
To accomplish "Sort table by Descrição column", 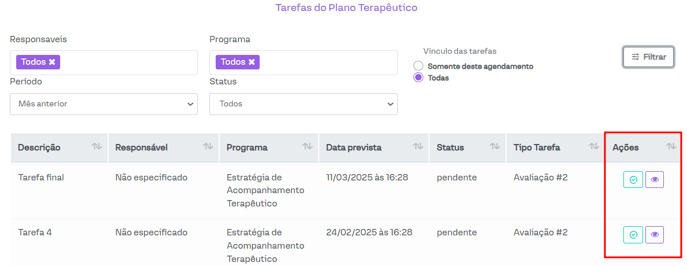I will coord(97,147).
